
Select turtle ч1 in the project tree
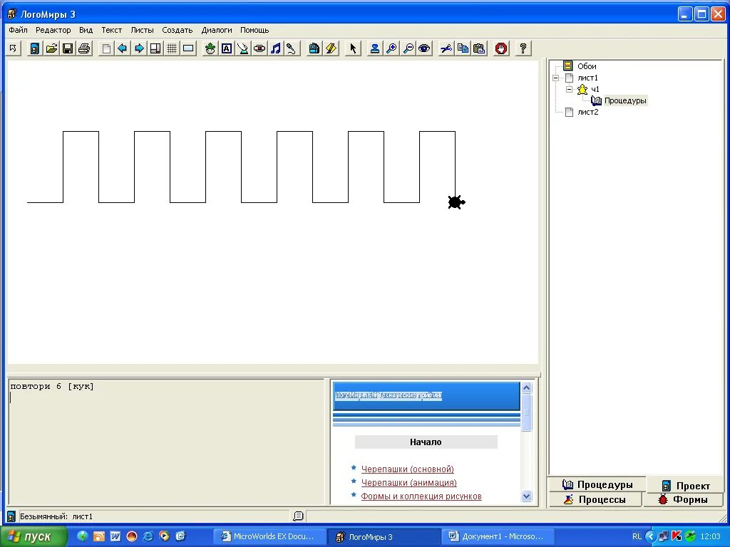(595, 89)
